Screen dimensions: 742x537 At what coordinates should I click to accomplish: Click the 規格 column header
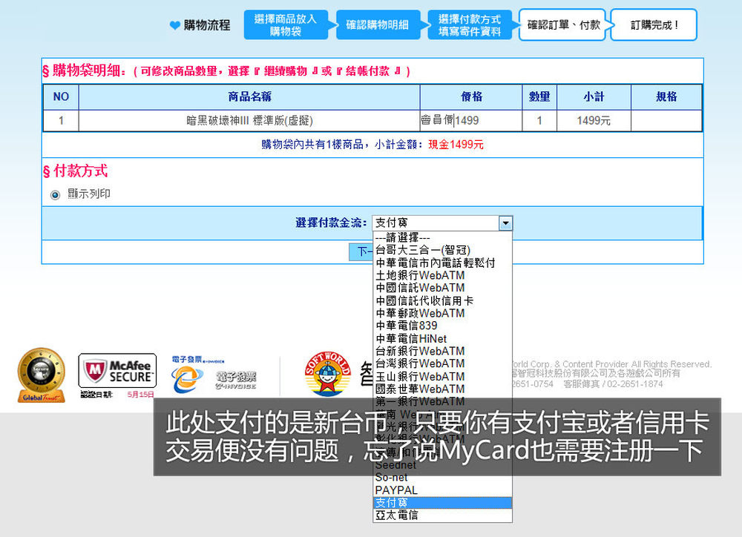[x=666, y=97]
